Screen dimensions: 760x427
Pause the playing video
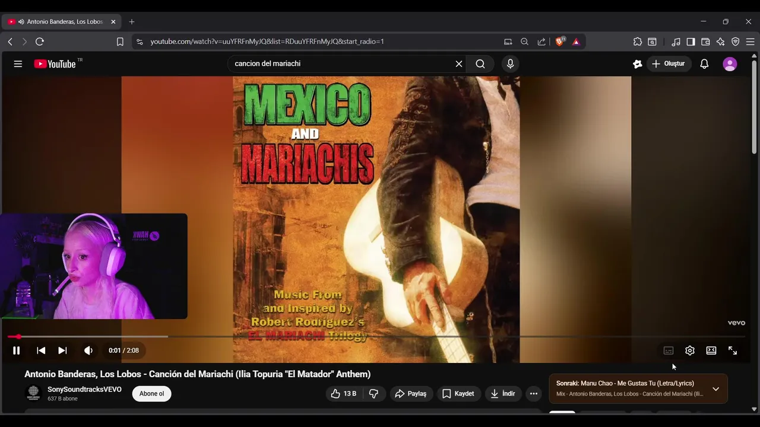17,350
